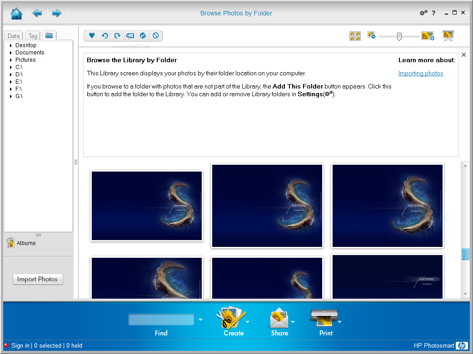Expand the Documents folder node

pyautogui.click(x=11, y=53)
